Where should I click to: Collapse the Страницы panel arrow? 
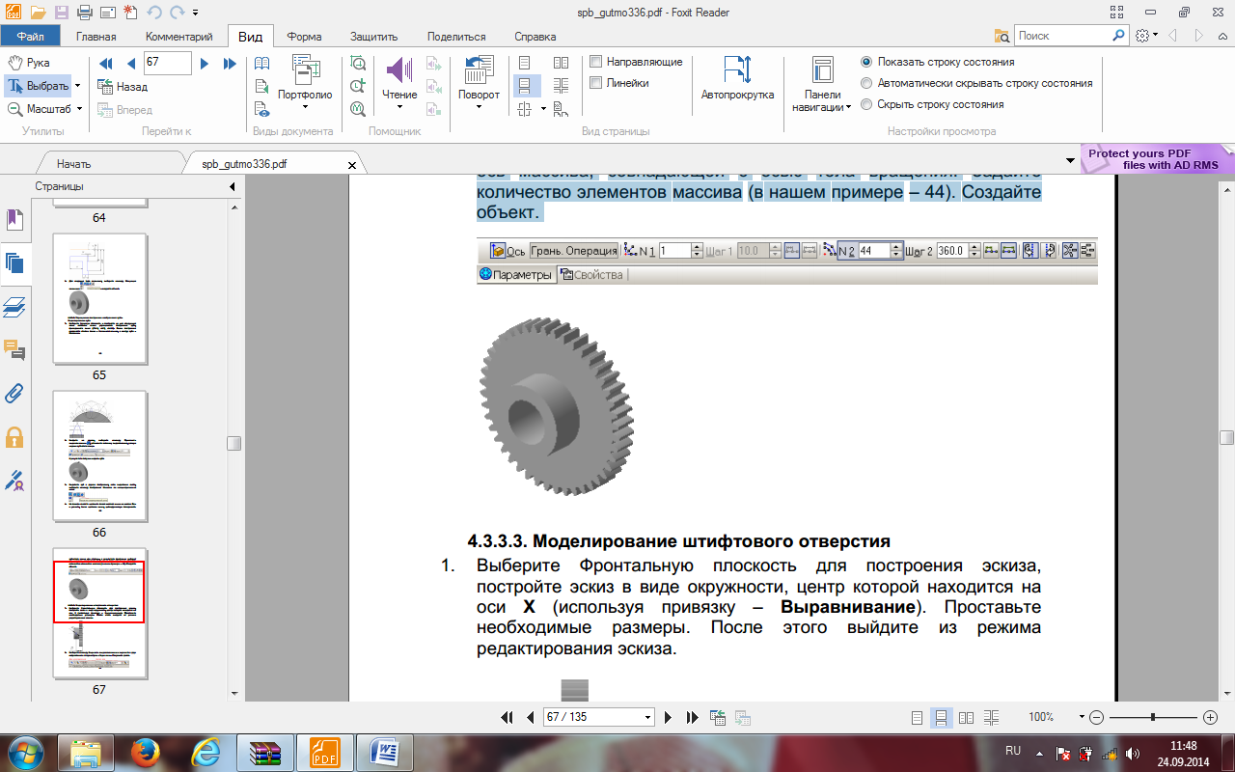233,186
